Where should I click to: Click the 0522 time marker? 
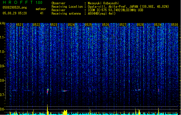(x=37, y=25)
